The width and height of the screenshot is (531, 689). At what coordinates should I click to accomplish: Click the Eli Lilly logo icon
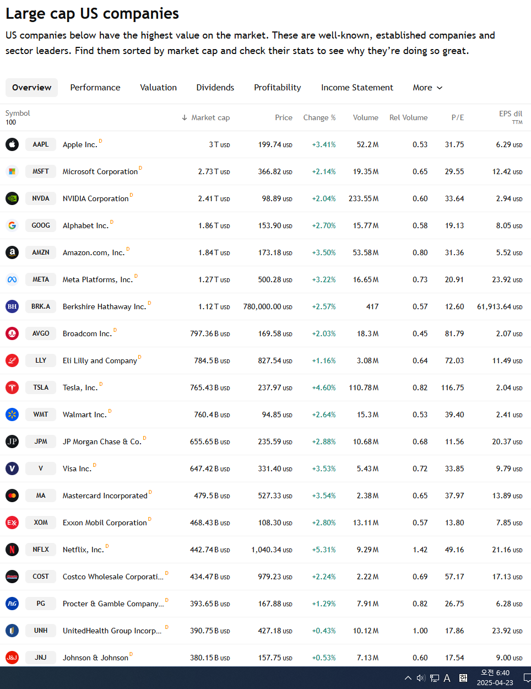[12, 360]
